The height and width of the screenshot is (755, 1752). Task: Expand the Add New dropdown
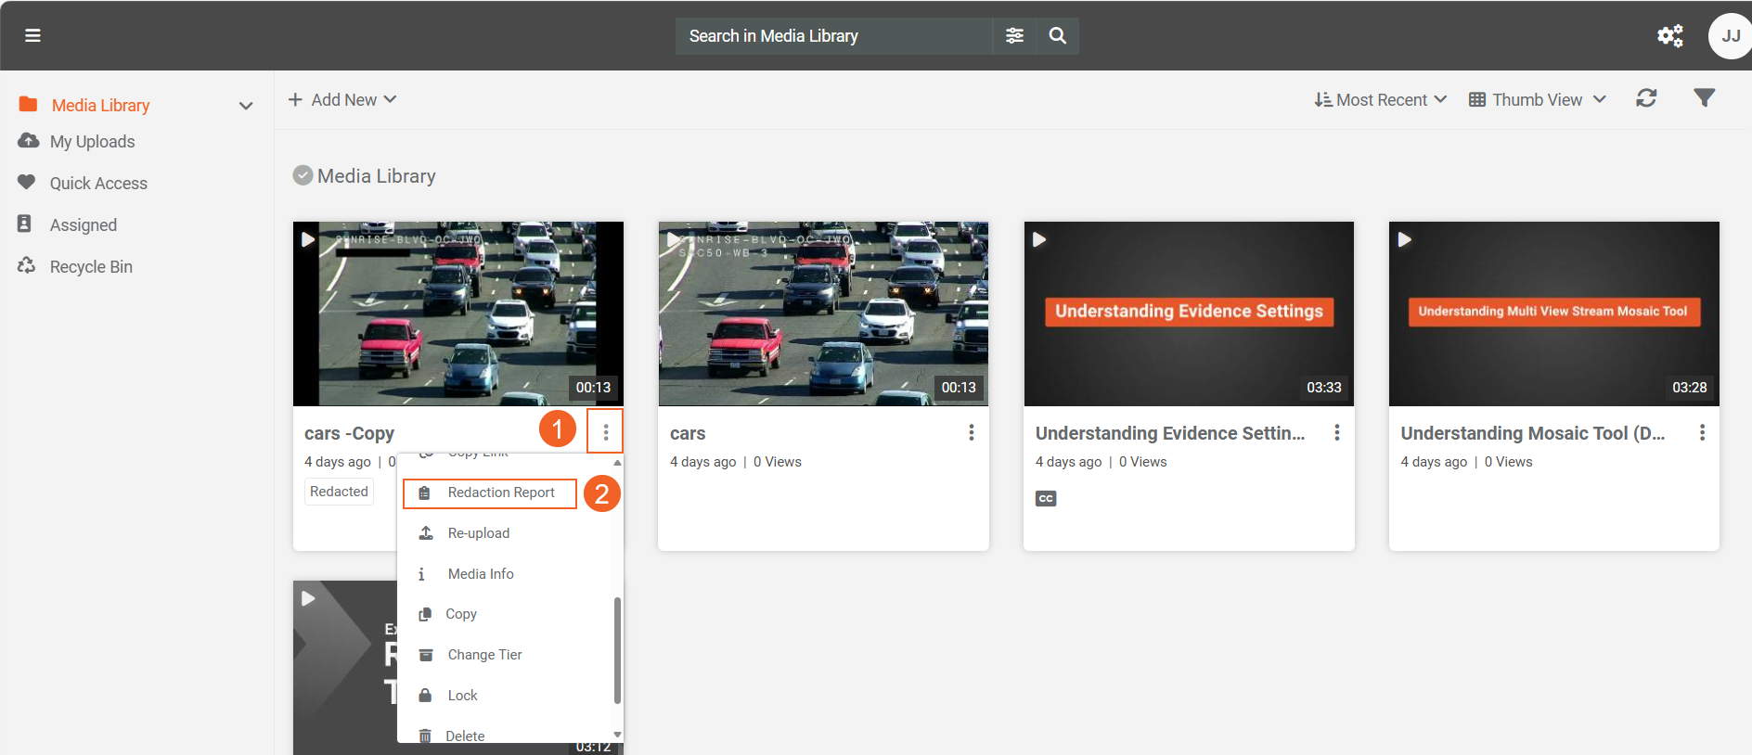point(342,99)
